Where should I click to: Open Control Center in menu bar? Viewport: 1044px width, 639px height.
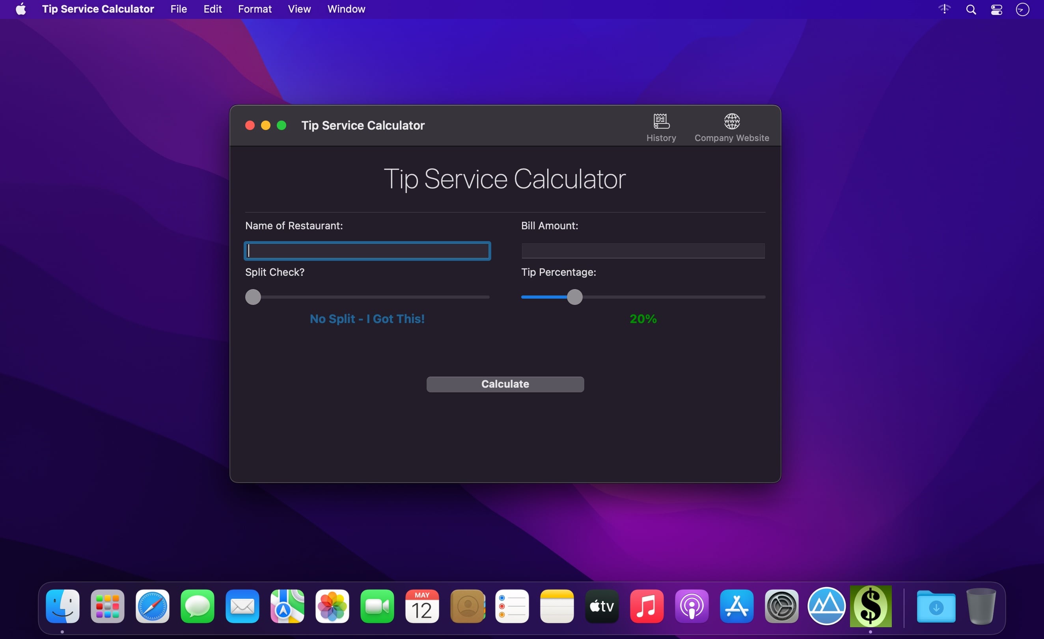997,9
